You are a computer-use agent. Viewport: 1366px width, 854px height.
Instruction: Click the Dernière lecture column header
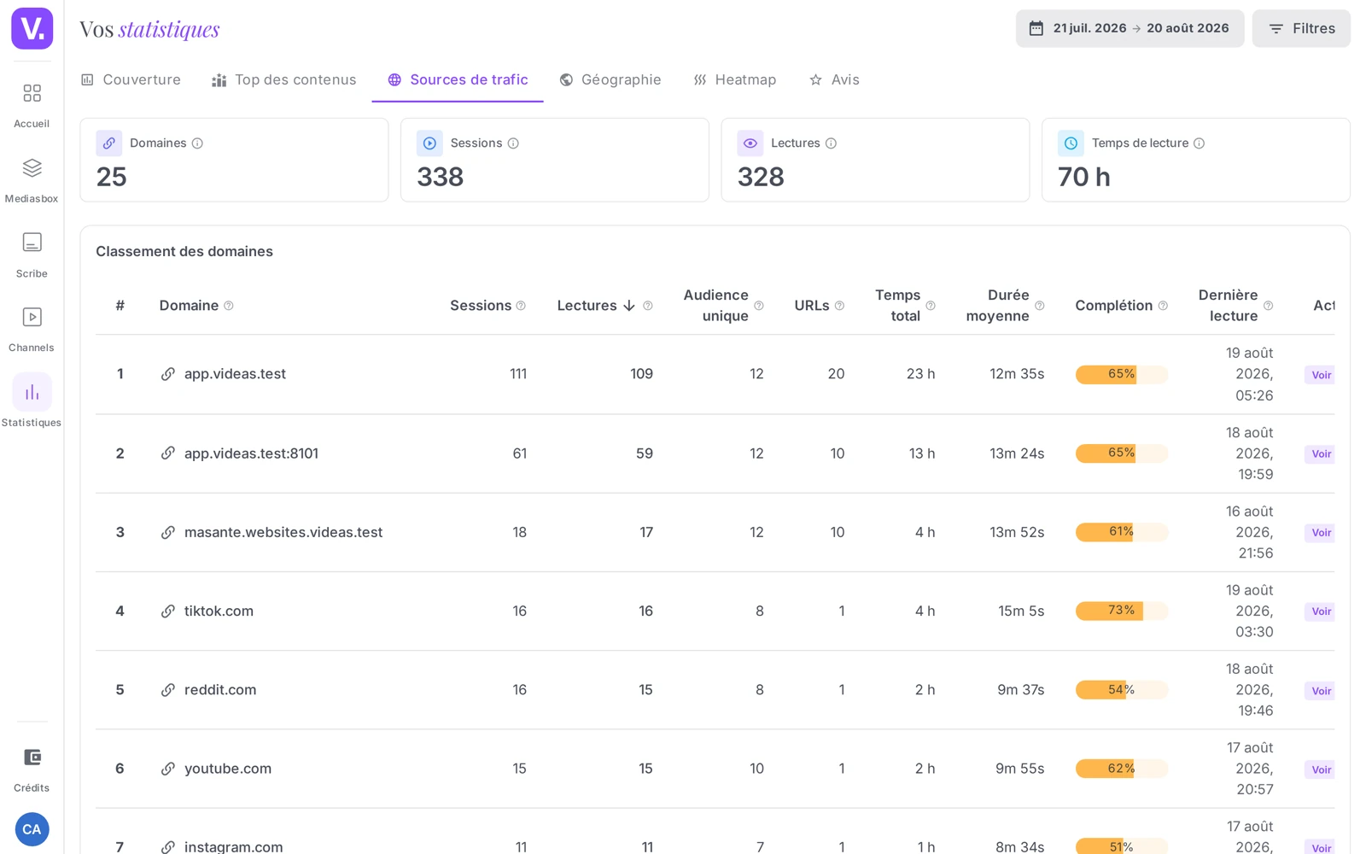1228,306
